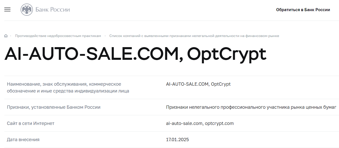Click the word «OptCrypt» in the page heading

(x=226, y=54)
